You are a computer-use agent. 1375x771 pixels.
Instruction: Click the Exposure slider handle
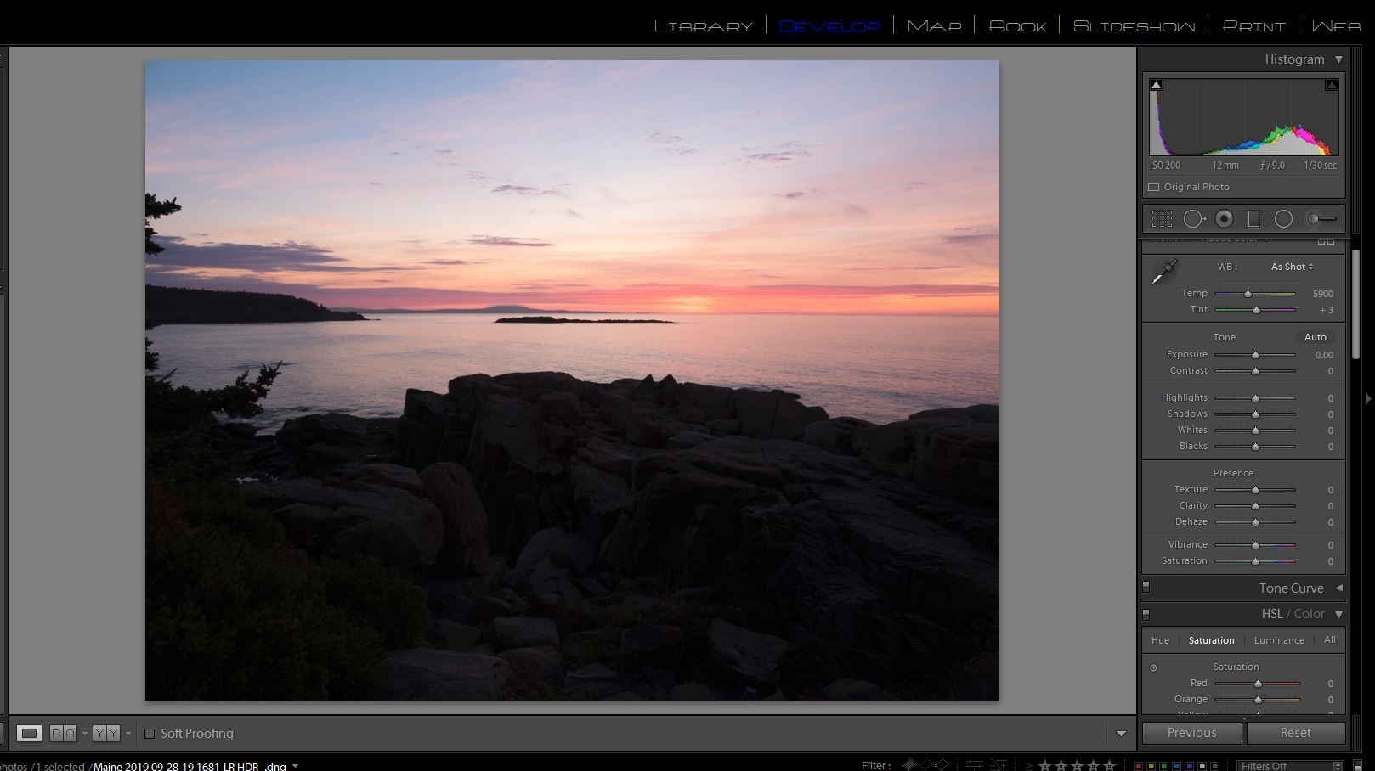[1255, 355]
